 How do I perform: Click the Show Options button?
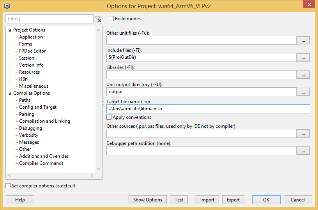tap(147, 200)
